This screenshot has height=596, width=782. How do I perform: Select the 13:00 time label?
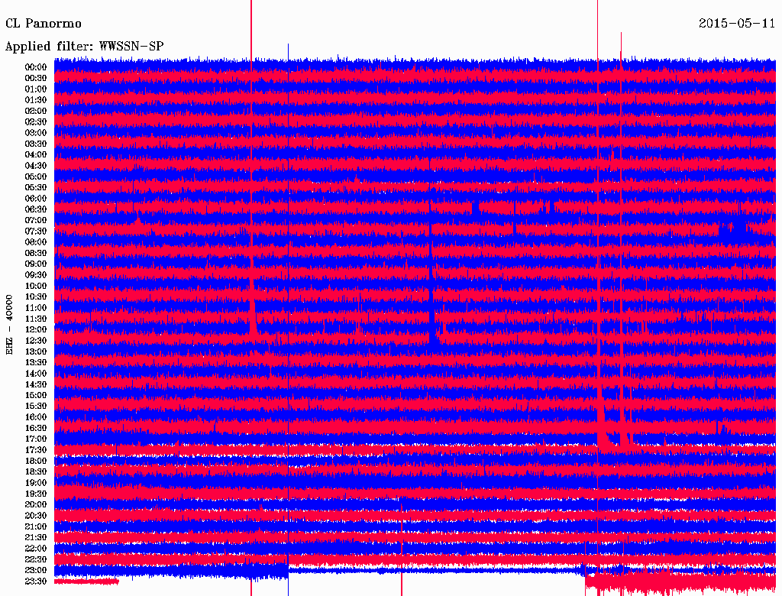(36, 351)
